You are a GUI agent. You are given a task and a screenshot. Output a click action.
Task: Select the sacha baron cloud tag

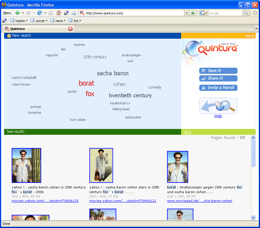tap(113, 73)
